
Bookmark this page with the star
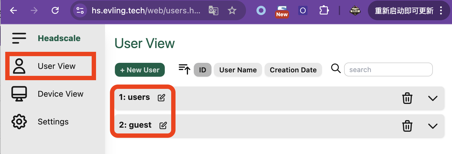click(x=232, y=11)
